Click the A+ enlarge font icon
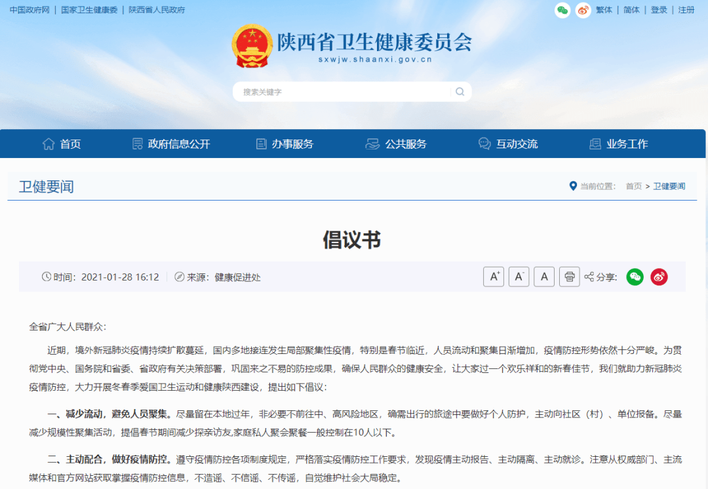Image resolution: width=708 pixels, height=489 pixels. [x=494, y=277]
